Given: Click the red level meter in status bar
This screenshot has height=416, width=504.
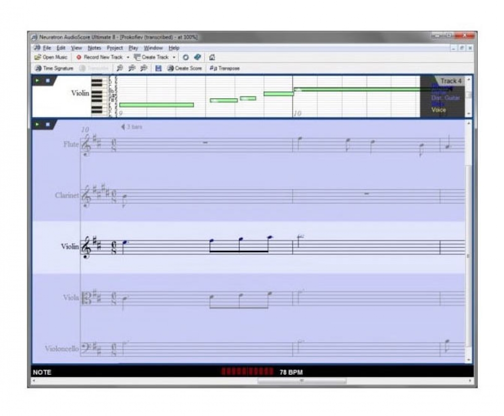Looking at the screenshot, I should tap(247, 372).
